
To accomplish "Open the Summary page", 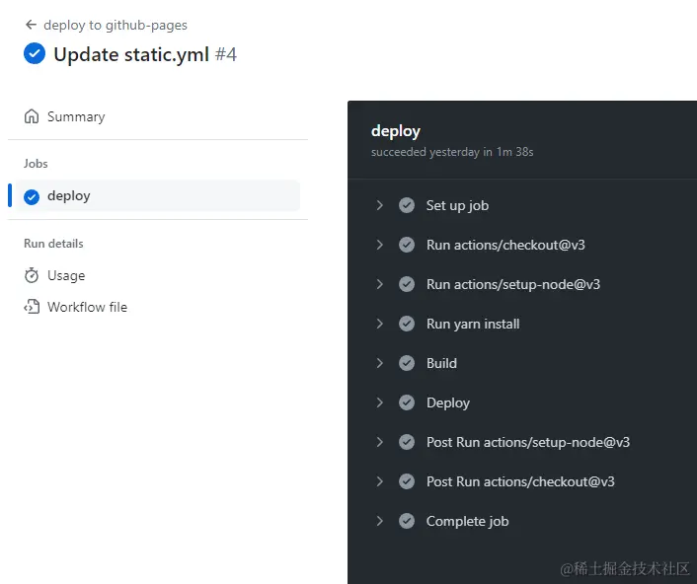I will (76, 116).
